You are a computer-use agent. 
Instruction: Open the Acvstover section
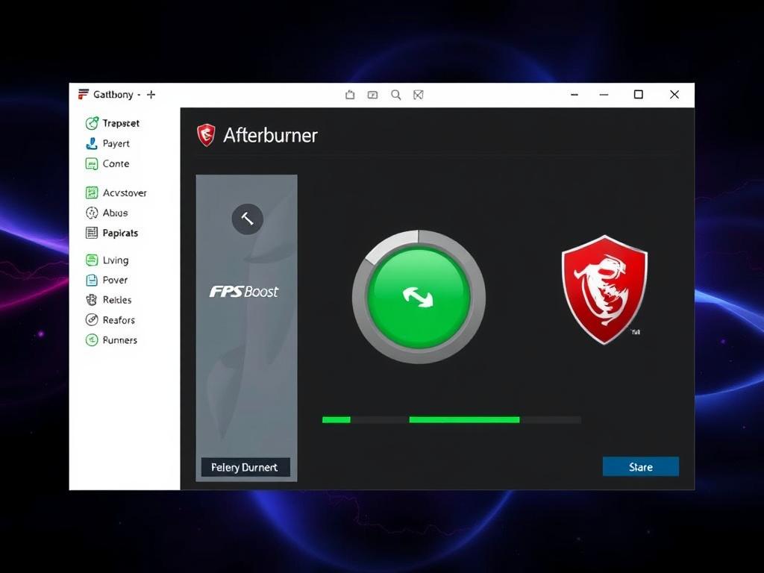(x=125, y=193)
